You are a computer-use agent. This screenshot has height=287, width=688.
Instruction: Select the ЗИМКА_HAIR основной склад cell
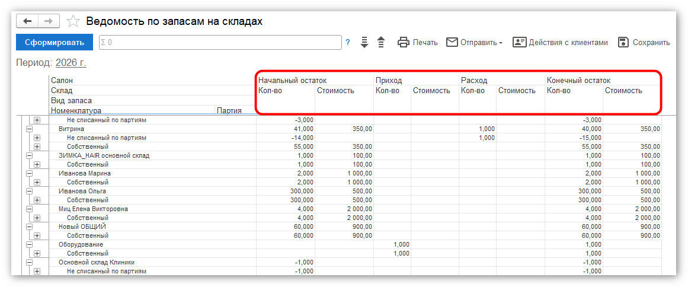click(152, 155)
